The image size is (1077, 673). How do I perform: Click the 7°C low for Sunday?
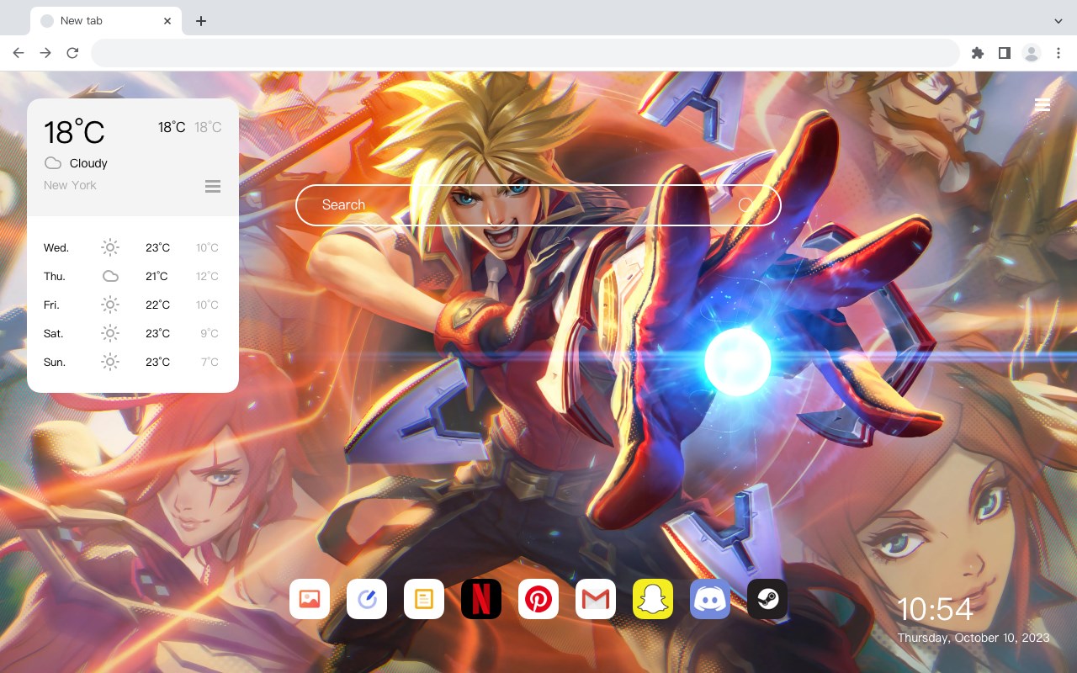click(210, 362)
